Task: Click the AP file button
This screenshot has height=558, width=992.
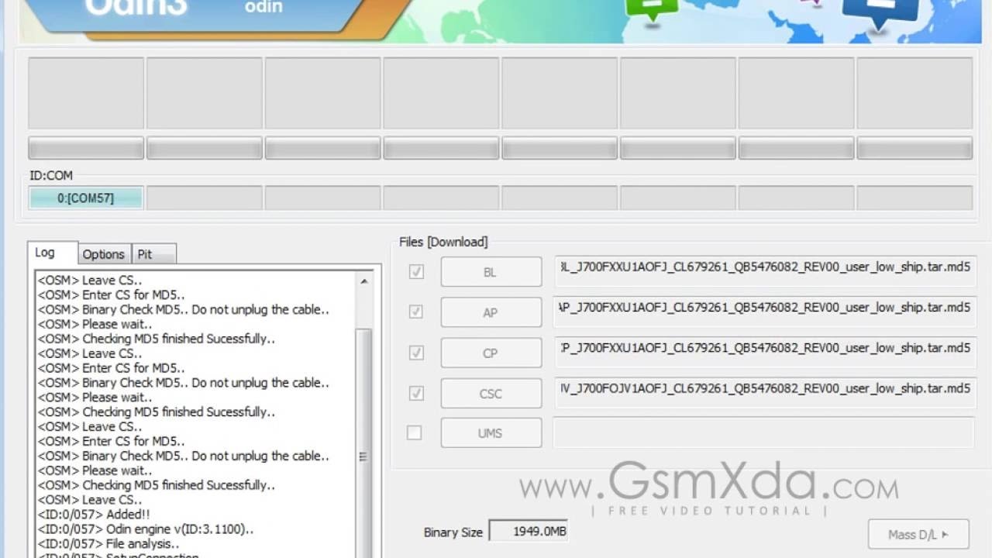Action: [491, 312]
